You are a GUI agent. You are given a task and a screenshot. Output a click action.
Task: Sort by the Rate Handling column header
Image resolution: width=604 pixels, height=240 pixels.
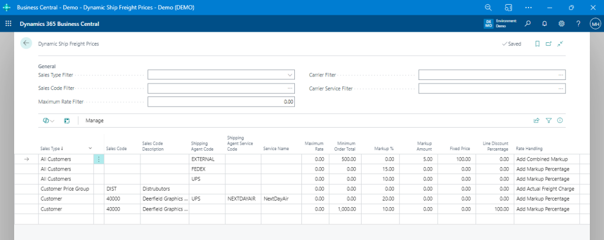point(529,149)
